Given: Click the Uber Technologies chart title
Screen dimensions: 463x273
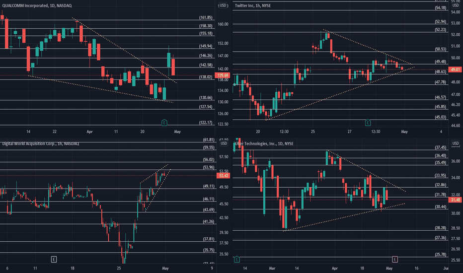Looking at the screenshot, I should tap(264, 144).
